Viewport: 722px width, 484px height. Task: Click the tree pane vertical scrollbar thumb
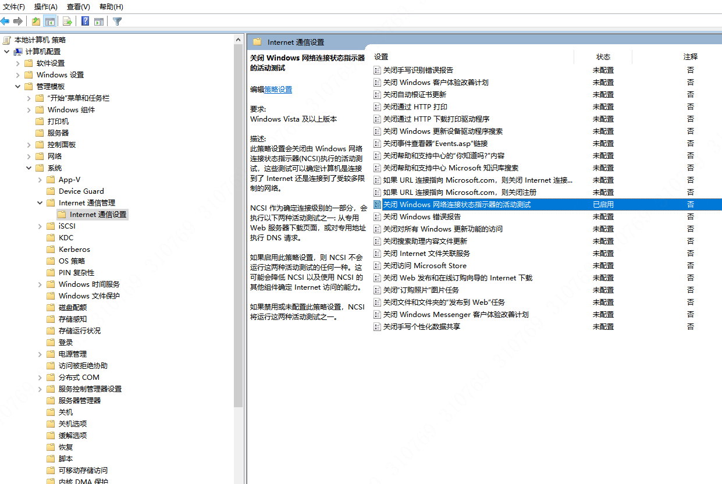tap(239, 227)
